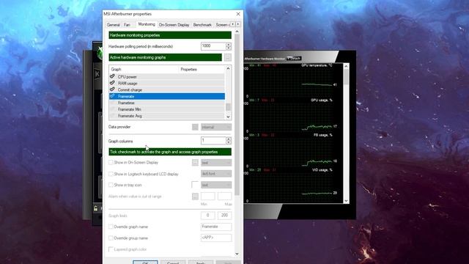The height and width of the screenshot is (264, 469).
Task: Click the alarm Min value field
Action: [208, 197]
